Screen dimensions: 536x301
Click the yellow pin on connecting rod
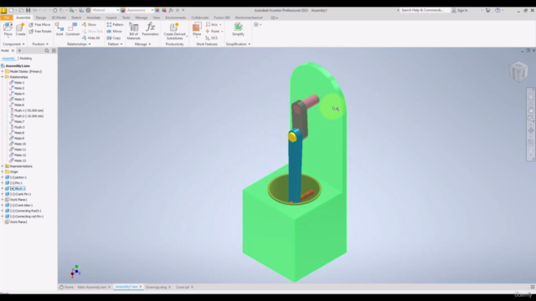click(x=292, y=137)
